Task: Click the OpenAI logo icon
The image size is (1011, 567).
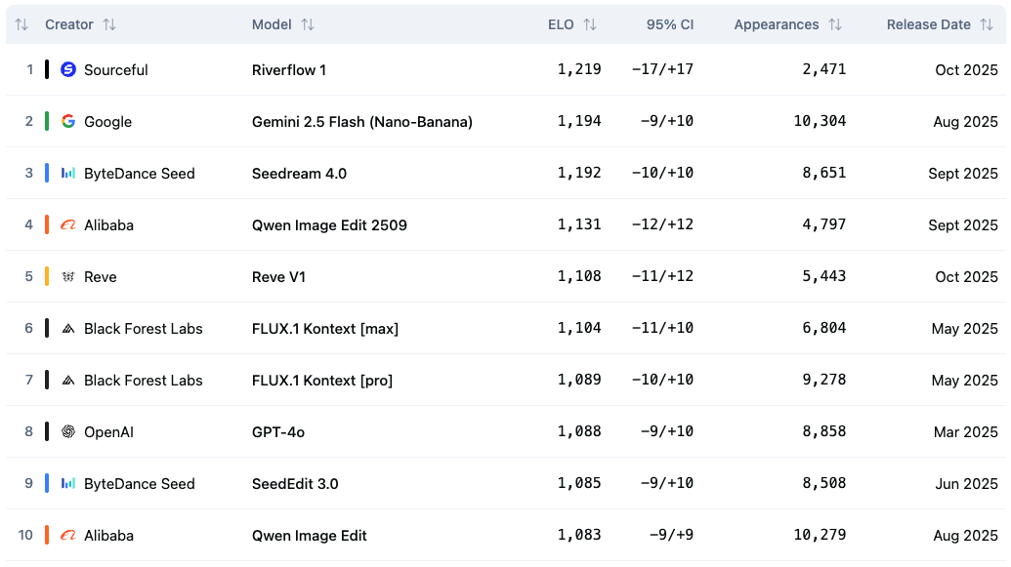Action: [68, 431]
